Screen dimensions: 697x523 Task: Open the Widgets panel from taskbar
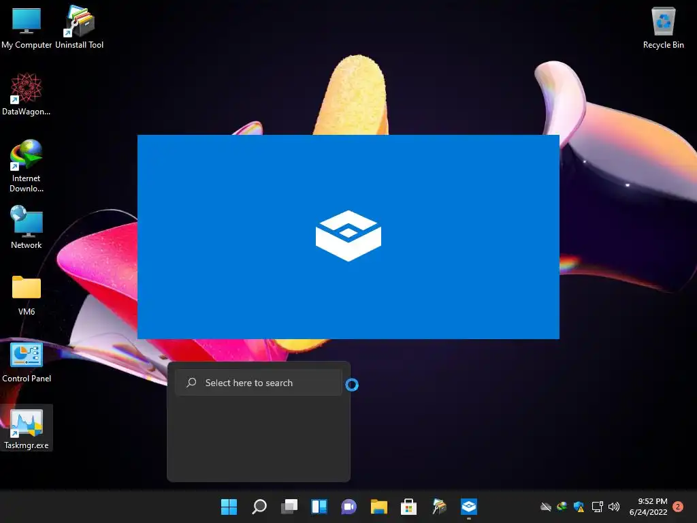(x=319, y=507)
